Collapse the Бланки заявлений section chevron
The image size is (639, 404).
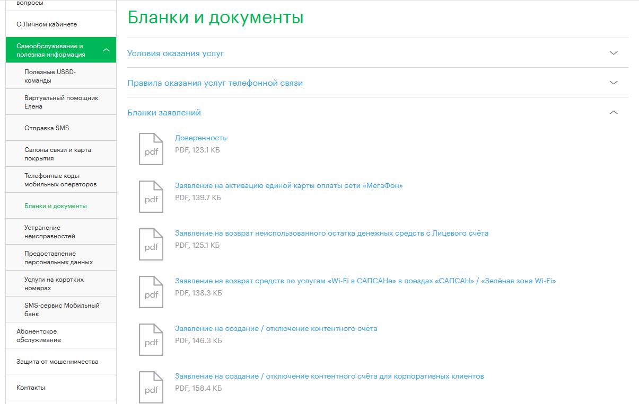pyautogui.click(x=614, y=112)
